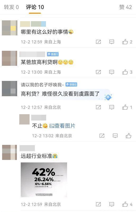Reply to the sub-comment 不止
The height and width of the screenshot is (212, 136).
(115, 136)
